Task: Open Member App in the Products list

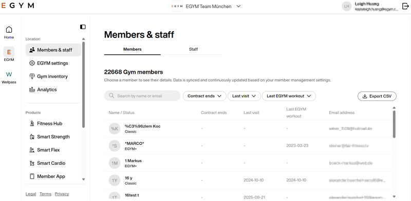Action: pos(53,176)
